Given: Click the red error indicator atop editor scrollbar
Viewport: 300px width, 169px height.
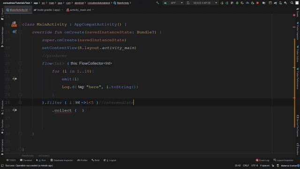Looking at the screenshot, I should click(x=294, y=15).
